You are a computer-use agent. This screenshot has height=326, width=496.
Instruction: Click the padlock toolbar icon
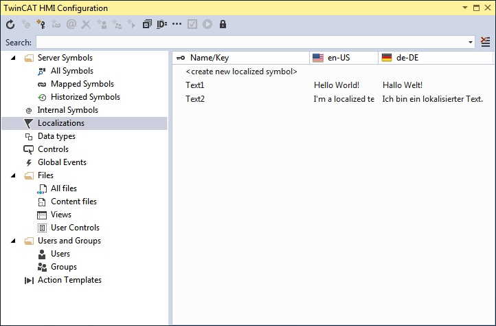pos(223,24)
